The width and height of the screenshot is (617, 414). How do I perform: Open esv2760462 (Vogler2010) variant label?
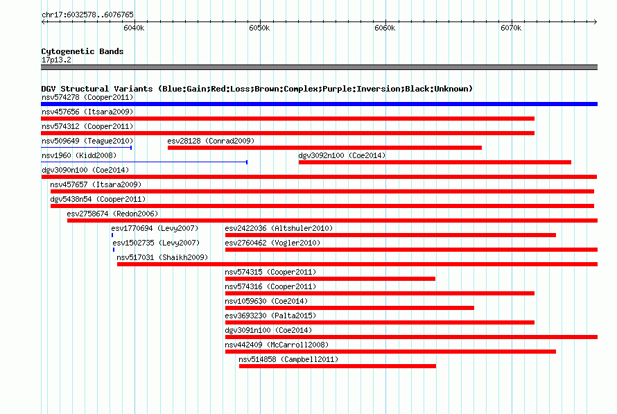tap(272, 243)
